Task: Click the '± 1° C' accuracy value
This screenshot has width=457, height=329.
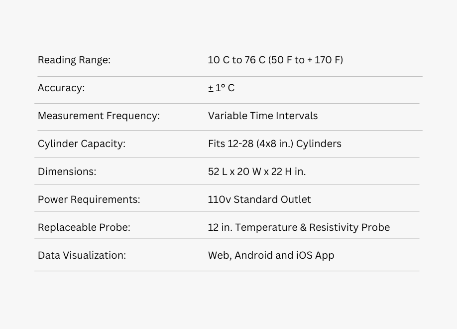Action: tap(221, 88)
